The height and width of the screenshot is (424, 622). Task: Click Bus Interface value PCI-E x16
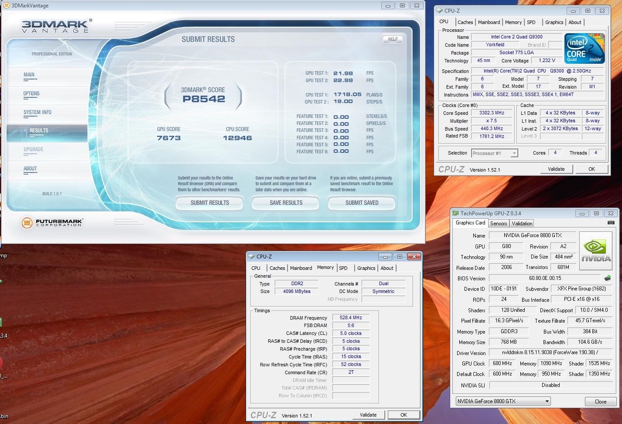pos(581,299)
